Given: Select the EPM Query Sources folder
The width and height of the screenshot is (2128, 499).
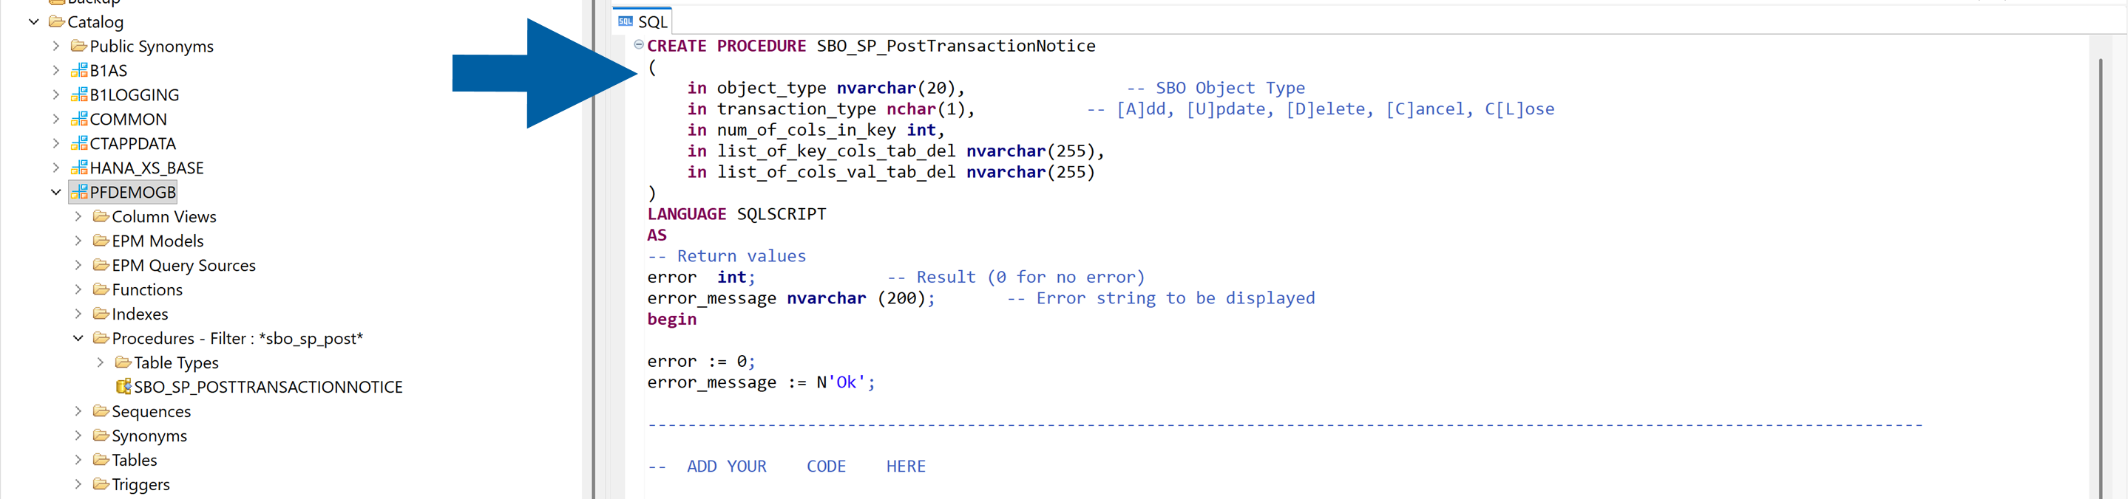Looking at the screenshot, I should 183,265.
